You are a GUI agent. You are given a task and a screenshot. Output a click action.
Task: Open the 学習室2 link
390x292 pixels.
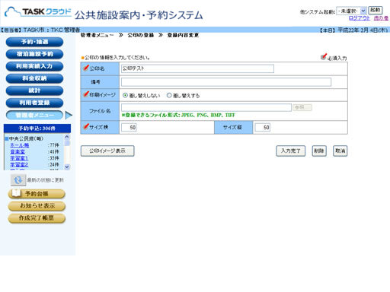click(19, 165)
